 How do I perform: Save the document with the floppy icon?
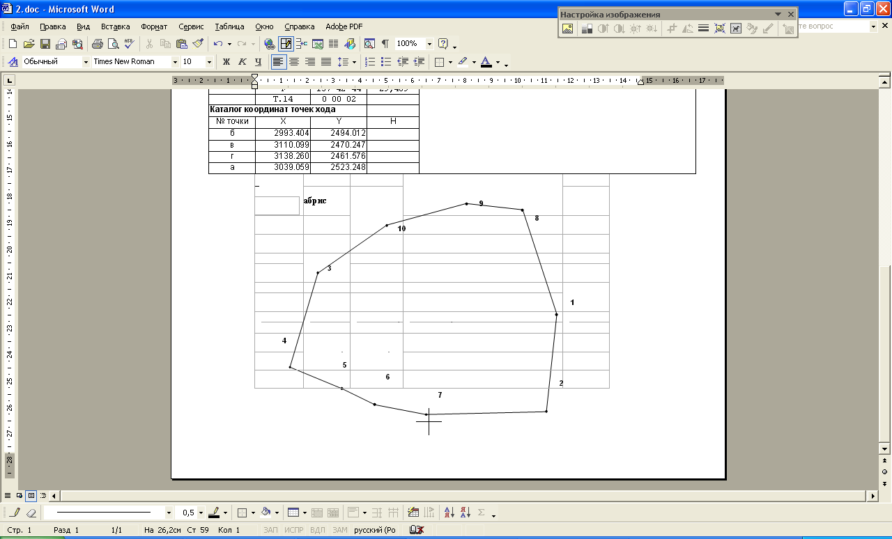[x=45, y=44]
